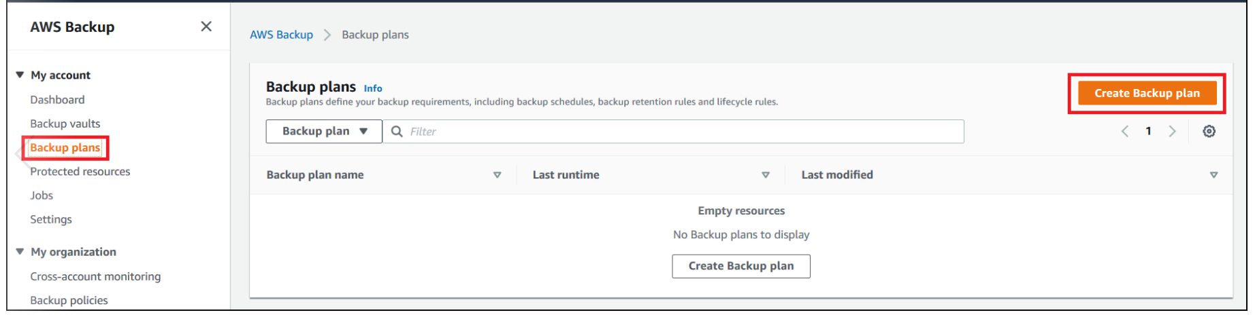Open table preferences gear icon
1255x315 pixels.
(x=1209, y=132)
